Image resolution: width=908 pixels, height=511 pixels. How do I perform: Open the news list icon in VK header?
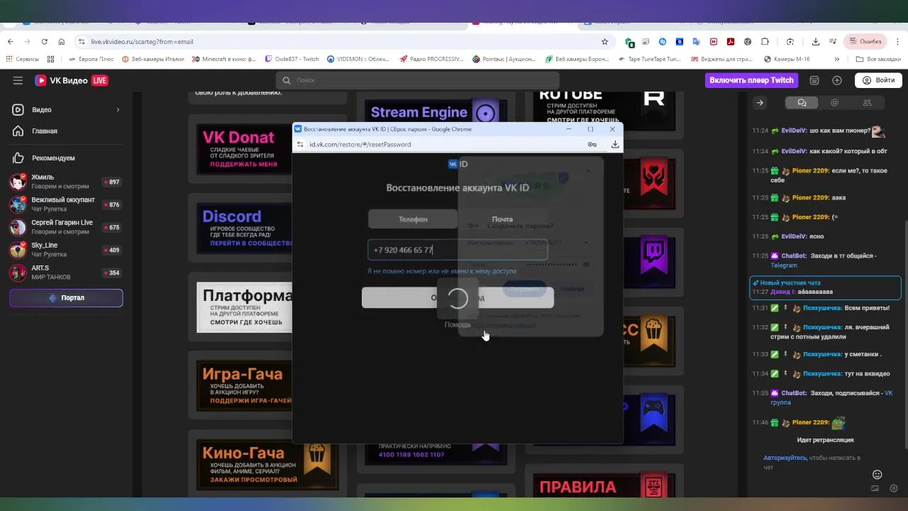[814, 80]
